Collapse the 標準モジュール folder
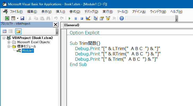 pyautogui.click(x=9, y=46)
